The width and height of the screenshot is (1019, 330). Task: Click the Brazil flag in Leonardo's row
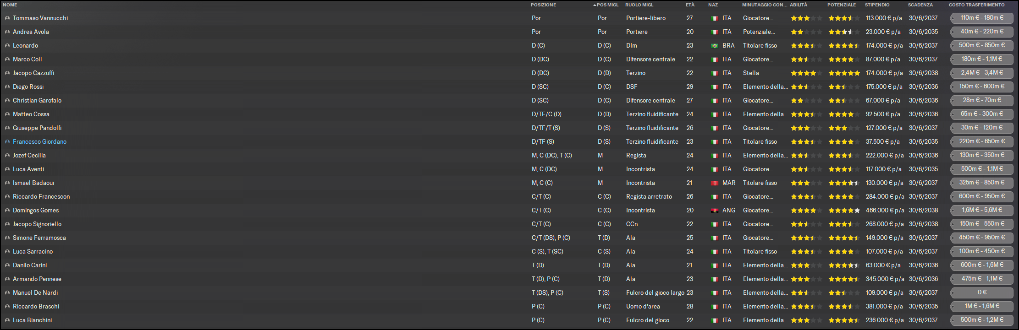714,46
